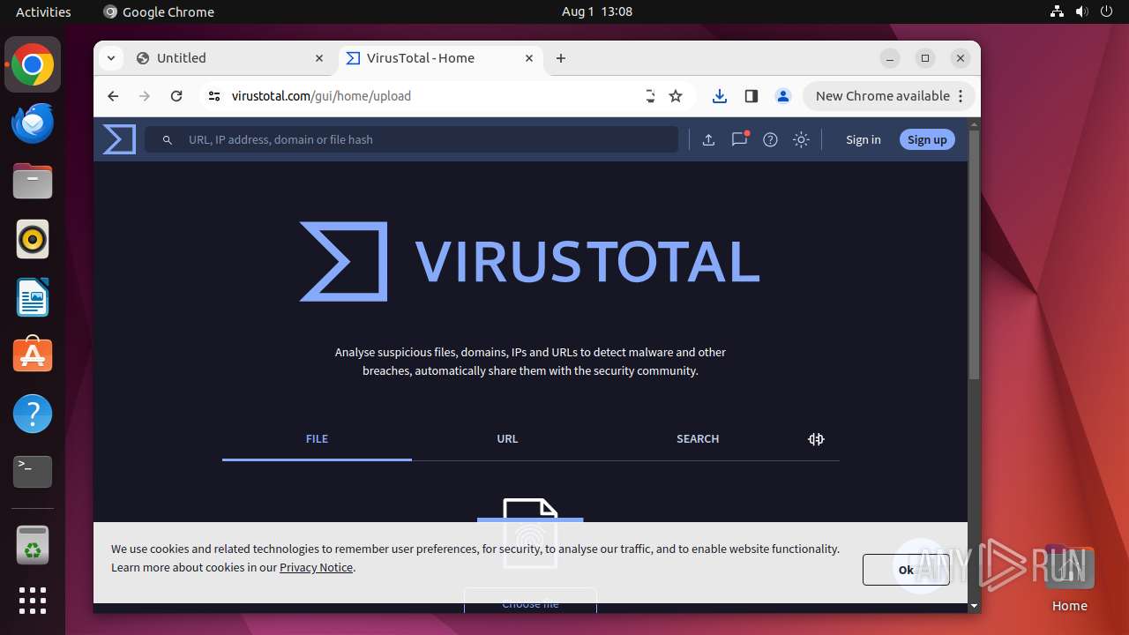
Task: Open Activities overview
Action: tap(43, 11)
